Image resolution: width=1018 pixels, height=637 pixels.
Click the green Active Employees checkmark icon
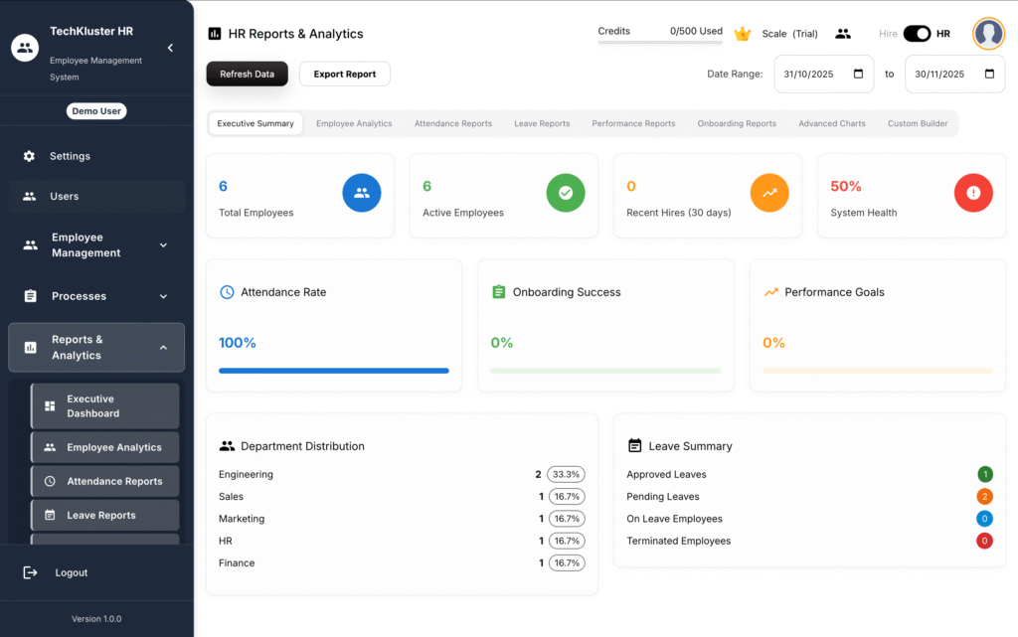[566, 193]
